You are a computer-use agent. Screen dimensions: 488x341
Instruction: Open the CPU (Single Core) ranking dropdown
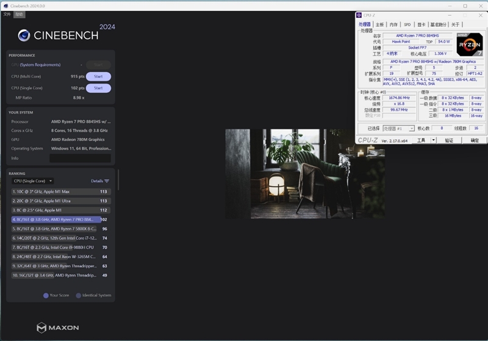[33, 181]
